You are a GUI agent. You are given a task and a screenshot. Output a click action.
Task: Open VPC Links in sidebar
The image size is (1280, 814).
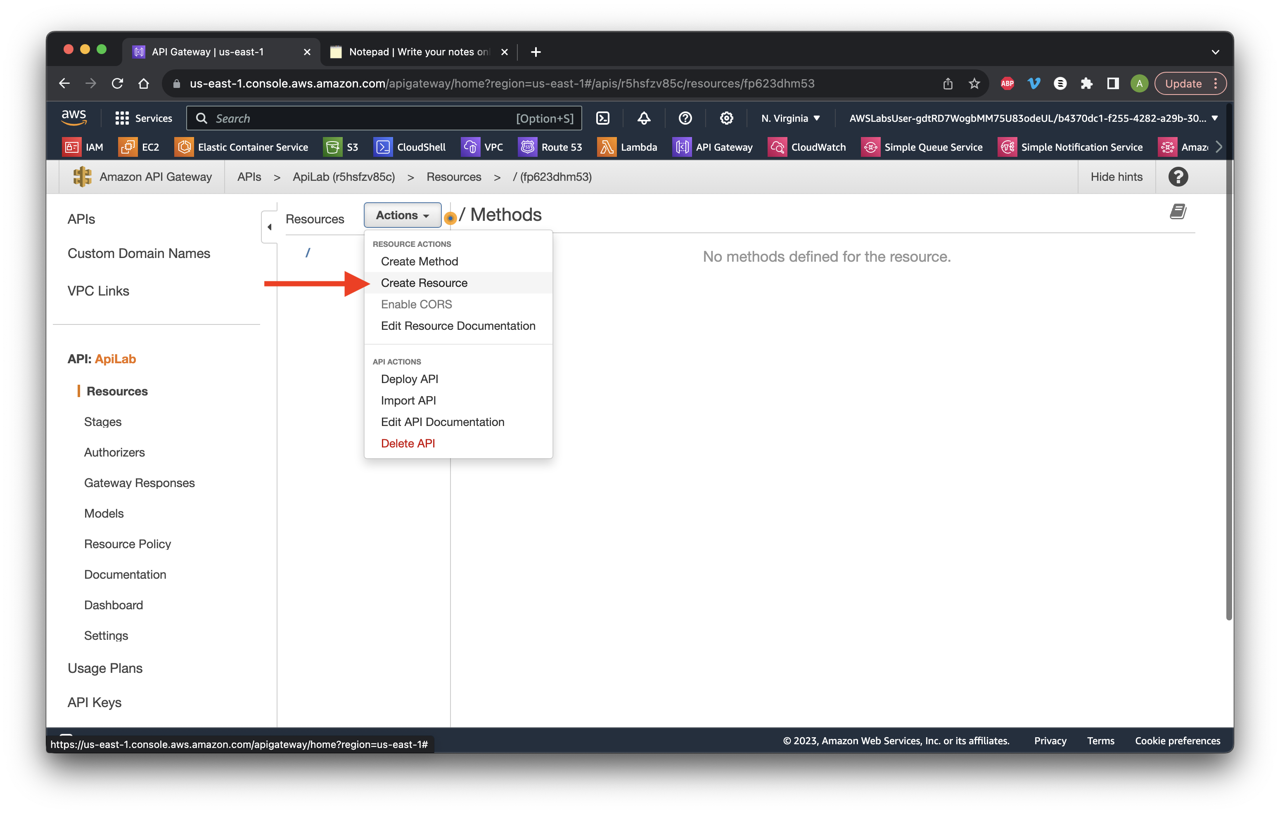click(98, 291)
